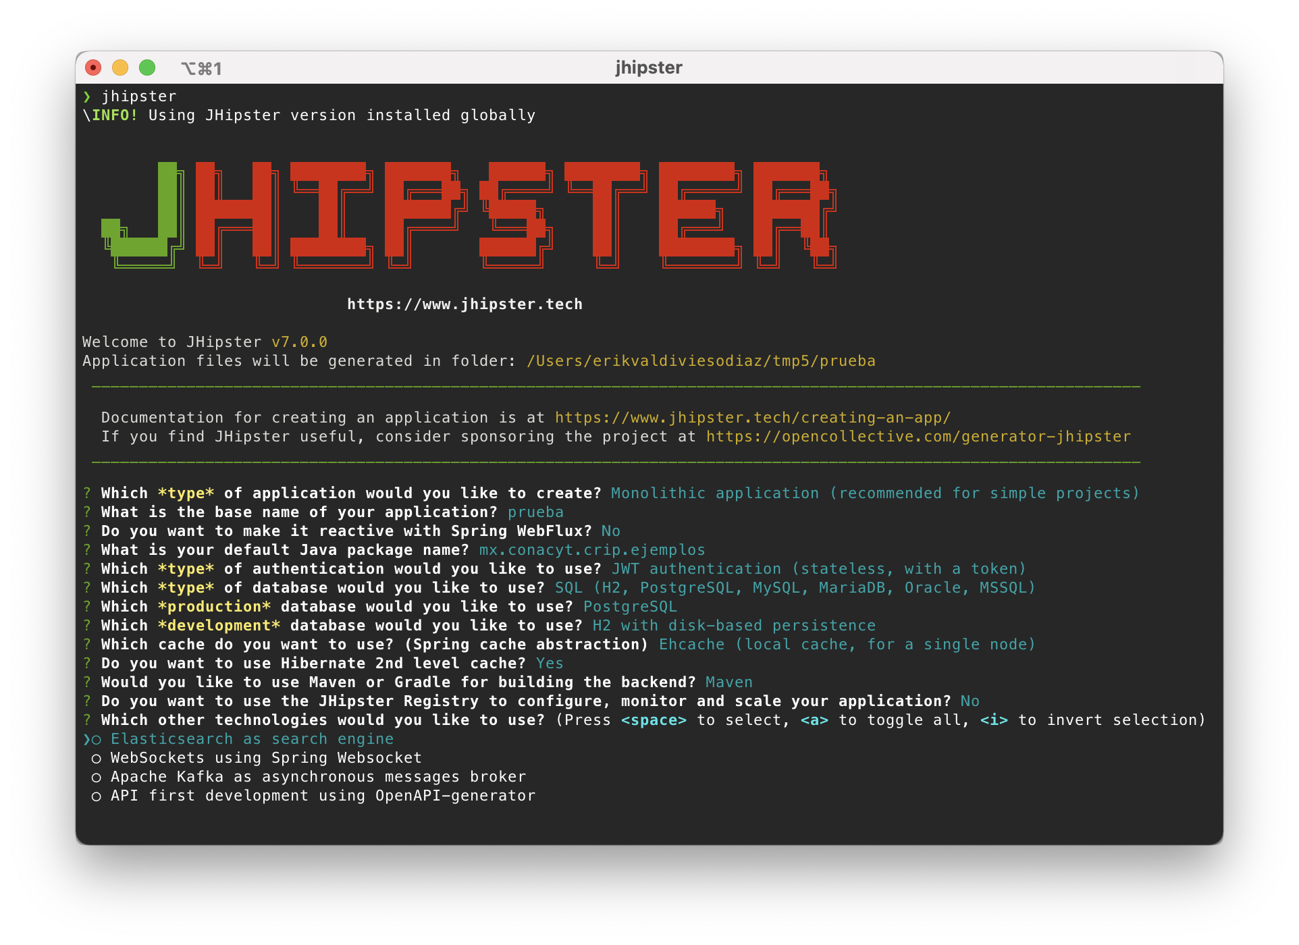
Task: Click the 'H2 with disk-based persistence' answer
Action: point(734,626)
